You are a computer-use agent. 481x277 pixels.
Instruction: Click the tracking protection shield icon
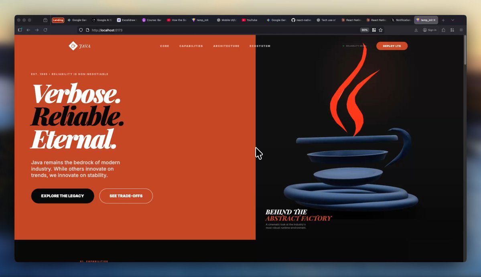pos(81,30)
